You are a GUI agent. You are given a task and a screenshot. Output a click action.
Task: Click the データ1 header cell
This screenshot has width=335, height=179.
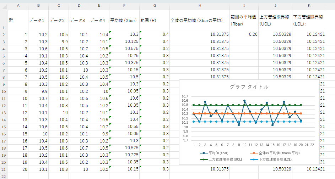point(38,21)
